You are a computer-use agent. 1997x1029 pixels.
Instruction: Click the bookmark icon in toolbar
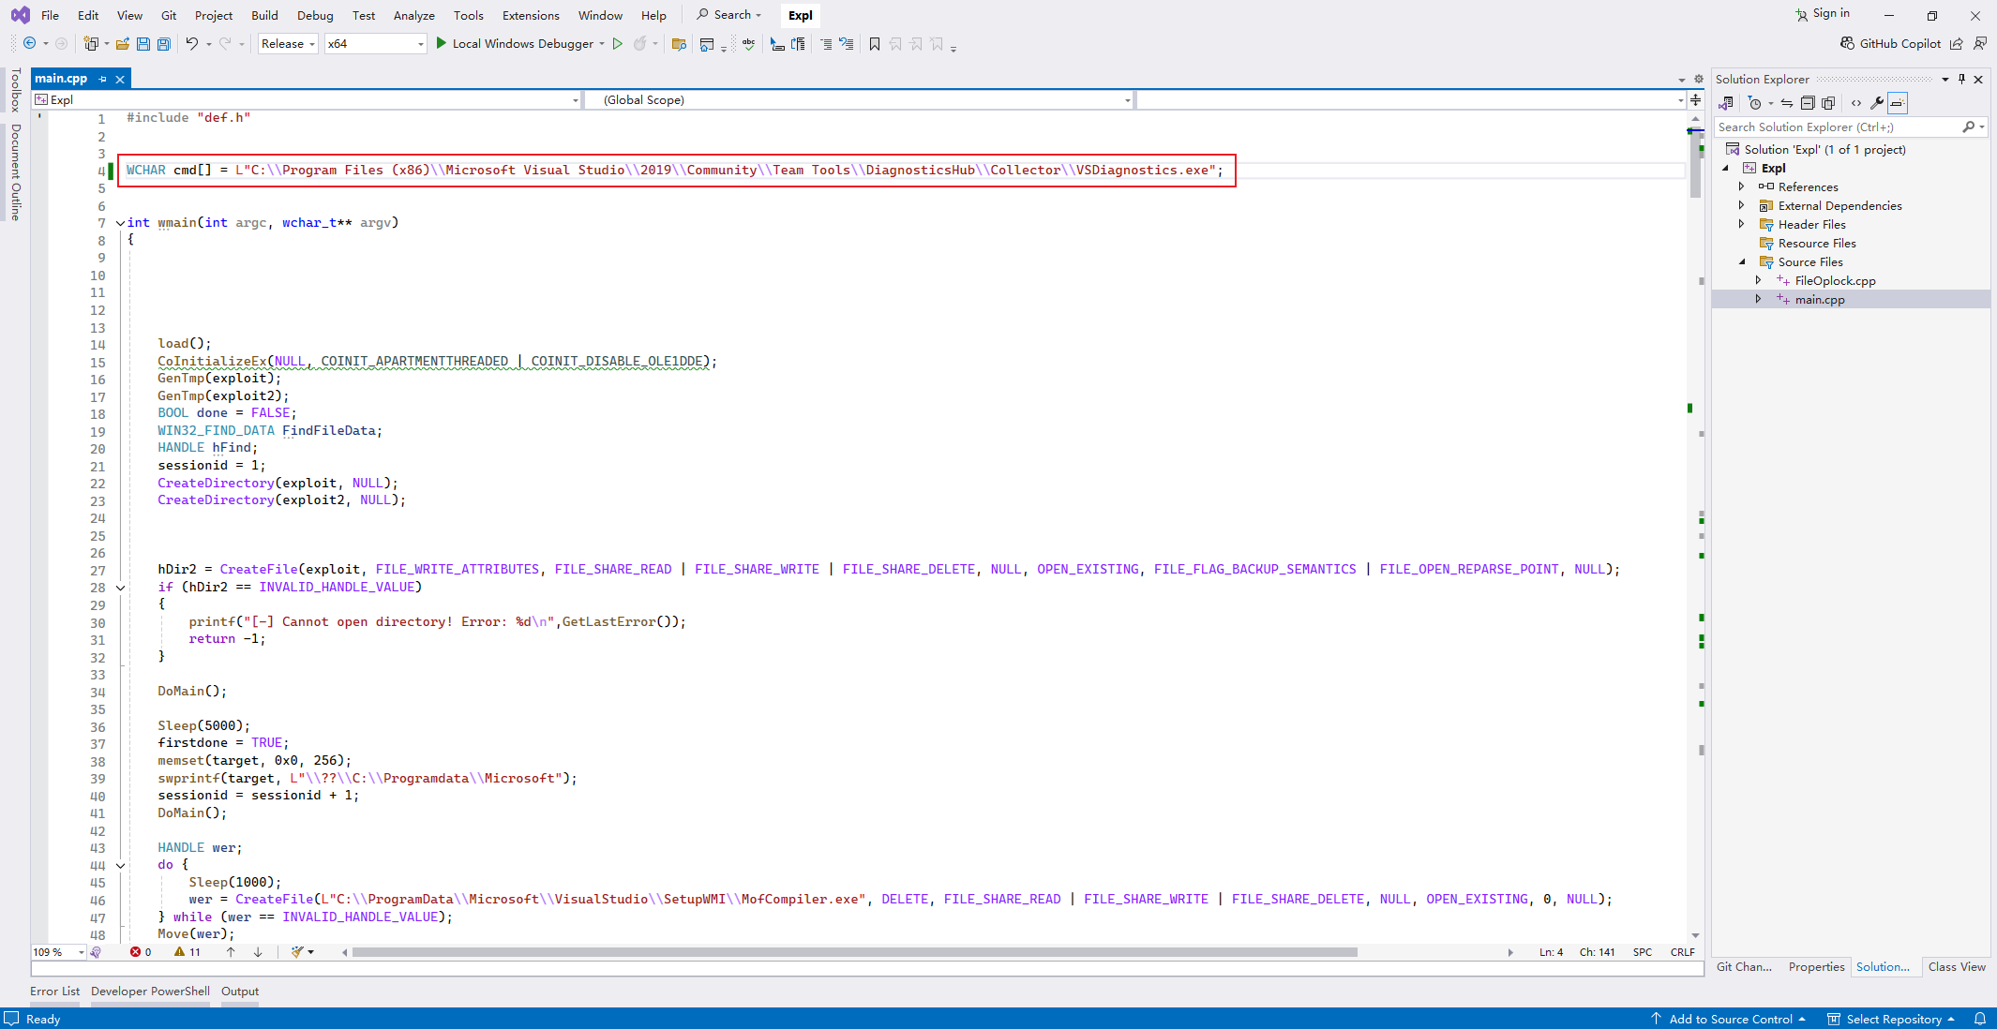[x=875, y=43]
